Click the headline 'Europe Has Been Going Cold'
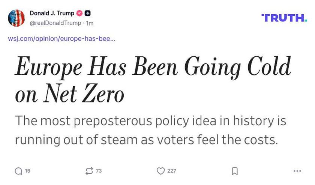 153,68
